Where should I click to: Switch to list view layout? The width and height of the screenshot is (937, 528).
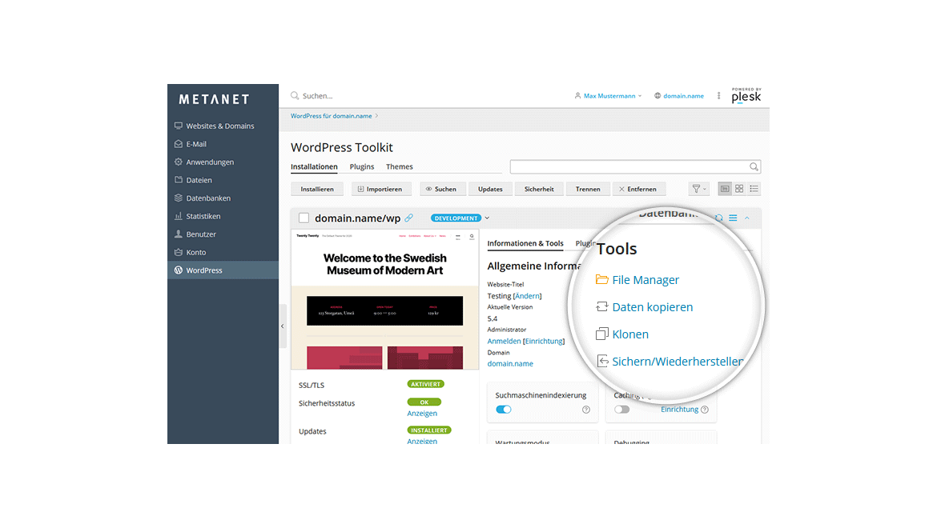pos(754,189)
